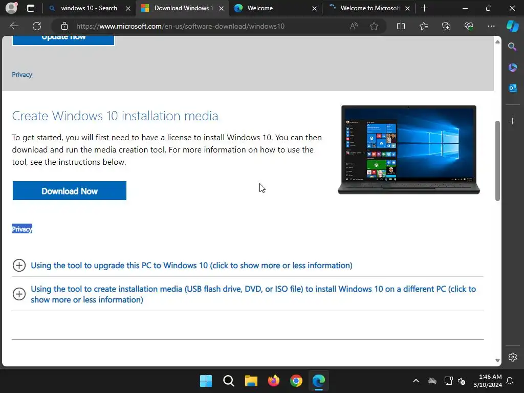Launch File Explorer from taskbar
Screen dimensions: 524x393
coord(251,381)
